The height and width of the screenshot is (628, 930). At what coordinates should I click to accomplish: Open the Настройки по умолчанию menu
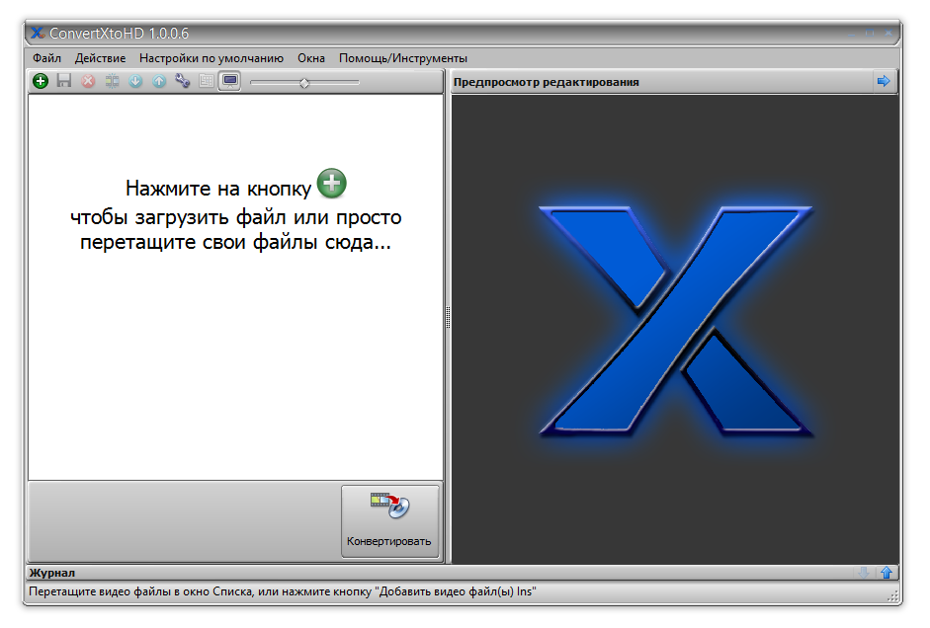(211, 58)
